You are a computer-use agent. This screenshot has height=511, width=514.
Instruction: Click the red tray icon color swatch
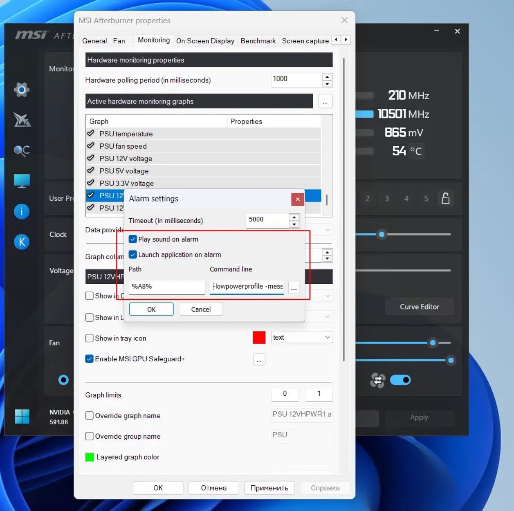pos(259,338)
